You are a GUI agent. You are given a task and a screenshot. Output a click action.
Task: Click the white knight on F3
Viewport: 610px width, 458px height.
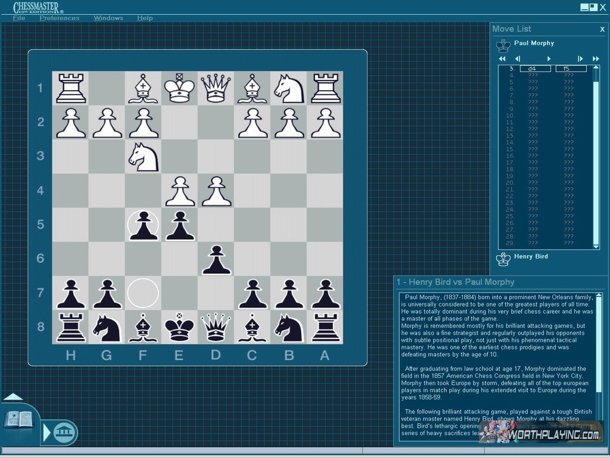pos(143,156)
